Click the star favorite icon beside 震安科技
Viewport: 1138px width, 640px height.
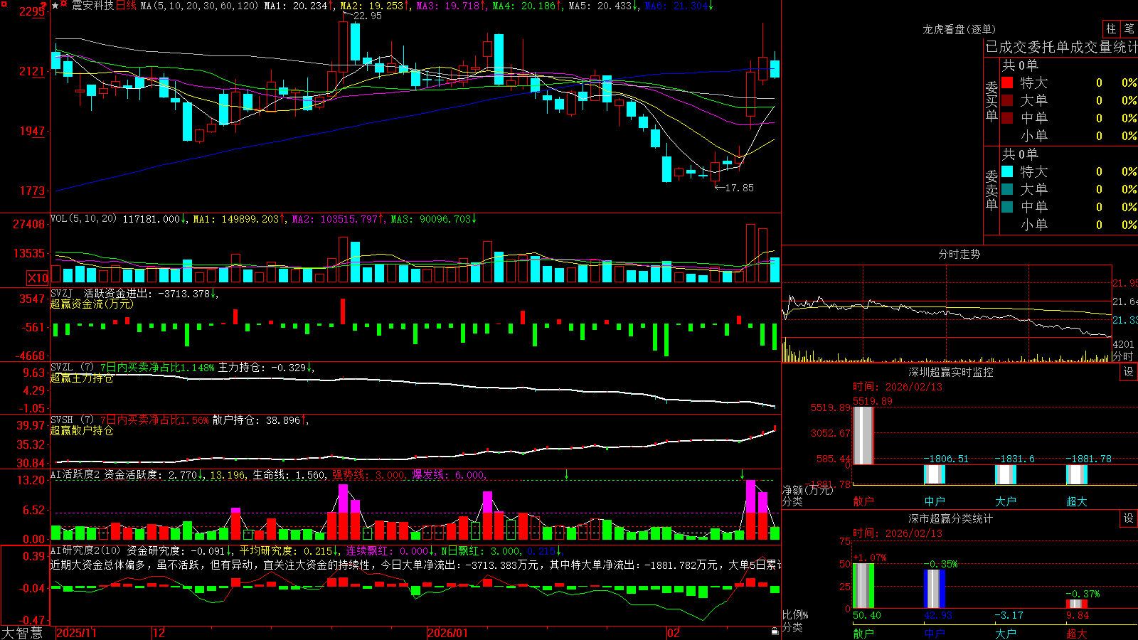click(55, 6)
